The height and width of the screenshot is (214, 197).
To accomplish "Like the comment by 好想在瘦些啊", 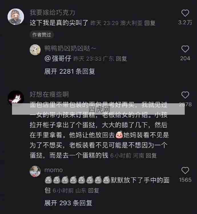I will pyautogui.click(x=185, y=95).
